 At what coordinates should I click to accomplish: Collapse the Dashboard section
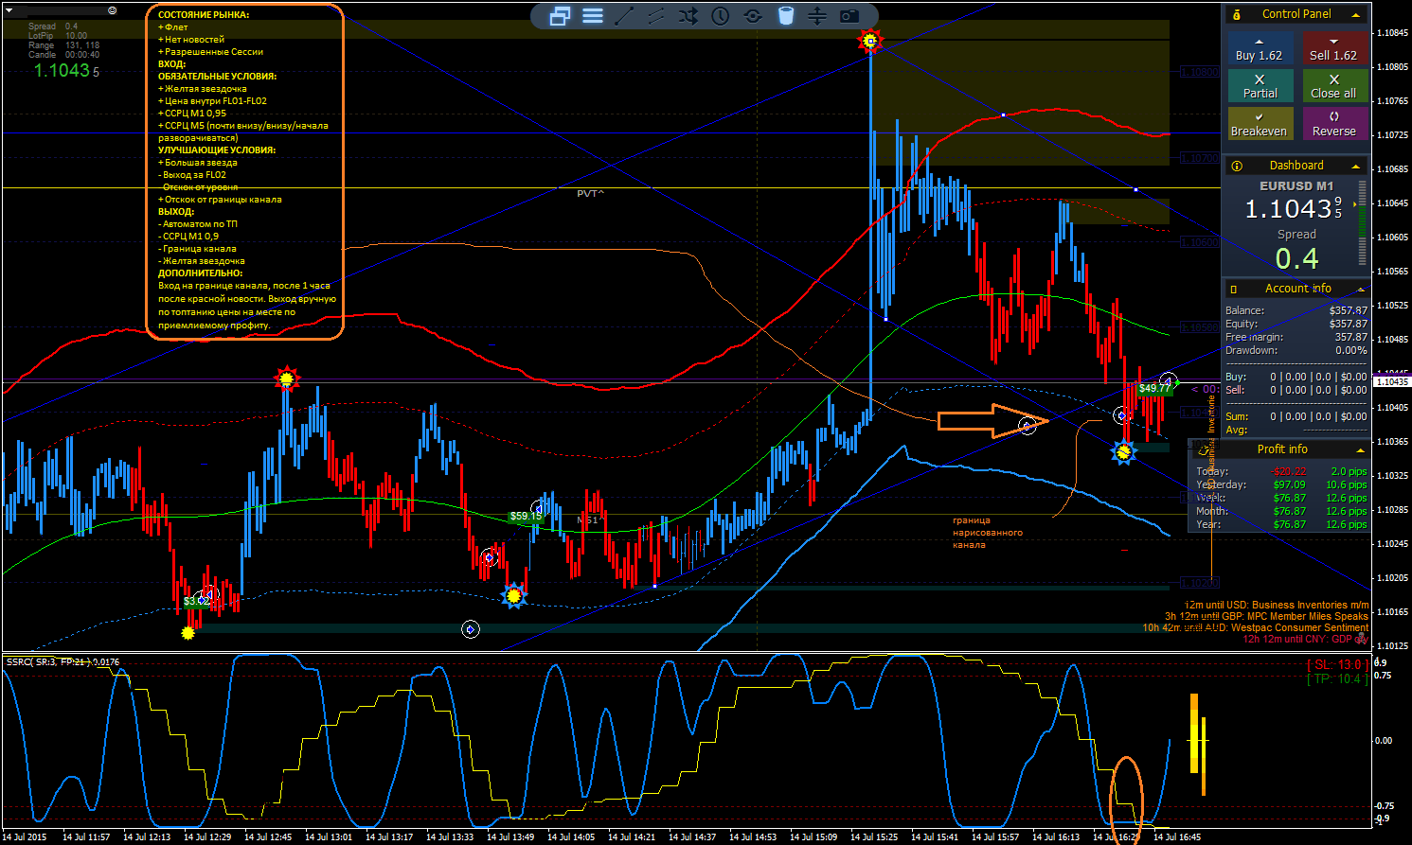coord(1355,166)
